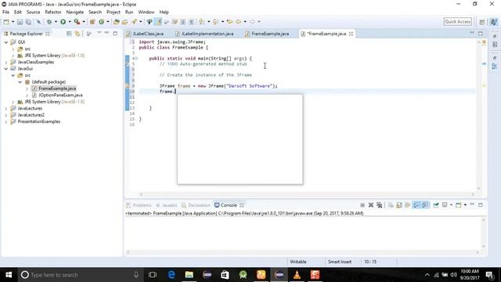This screenshot has width=501, height=282.
Task: Expand the PresentationExamples project node
Action: [x=6, y=122]
